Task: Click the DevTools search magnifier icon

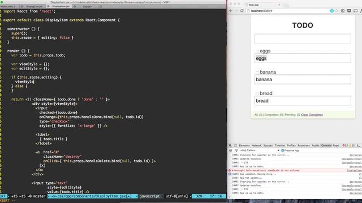Action: 230,145
